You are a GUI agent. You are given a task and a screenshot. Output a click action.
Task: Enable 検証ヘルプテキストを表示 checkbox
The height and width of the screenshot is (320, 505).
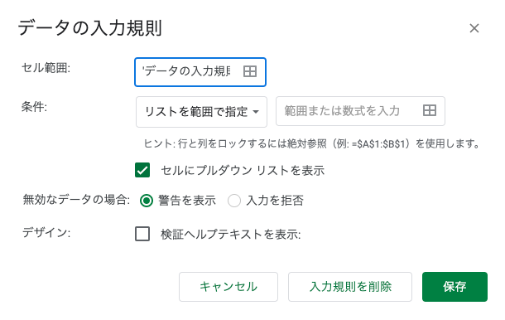coord(142,234)
